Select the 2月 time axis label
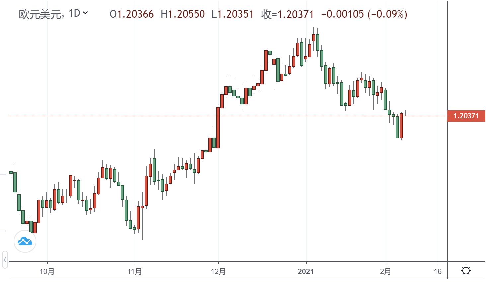Screen dimensions: 486x283 pos(385,271)
